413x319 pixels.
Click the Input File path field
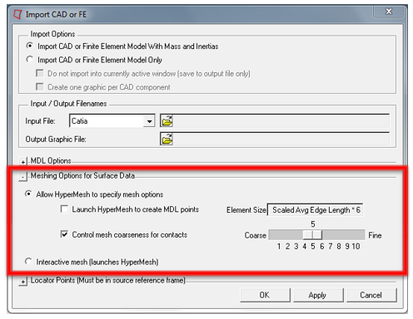[x=281, y=120]
